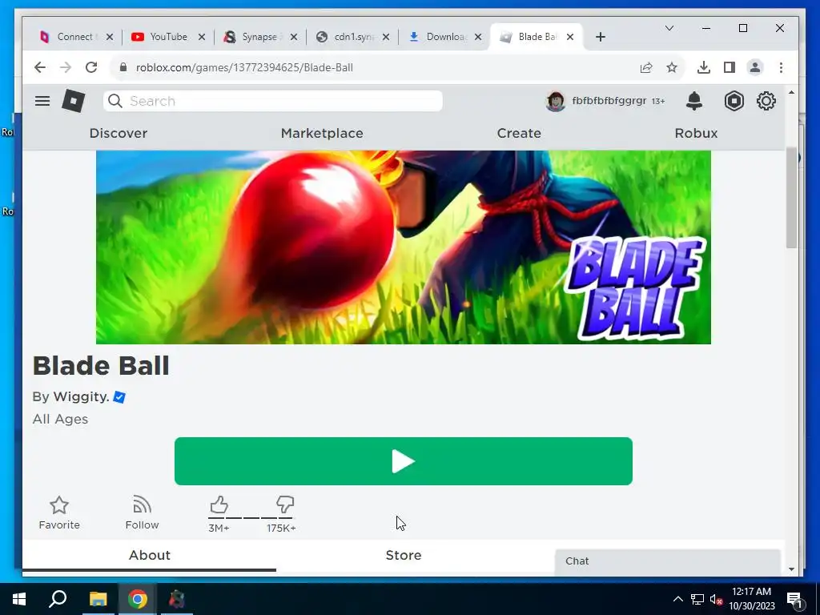820x615 pixels.
Task: Open the Windows Start menu
Action: click(19, 599)
